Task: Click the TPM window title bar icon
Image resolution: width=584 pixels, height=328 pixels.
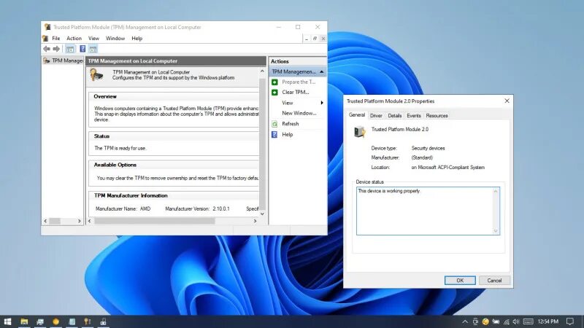Action: (x=47, y=27)
